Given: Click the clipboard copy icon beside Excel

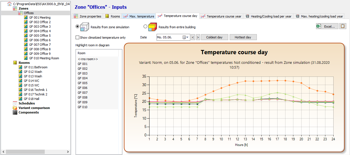Looking at the screenshot, I should click(x=343, y=26).
